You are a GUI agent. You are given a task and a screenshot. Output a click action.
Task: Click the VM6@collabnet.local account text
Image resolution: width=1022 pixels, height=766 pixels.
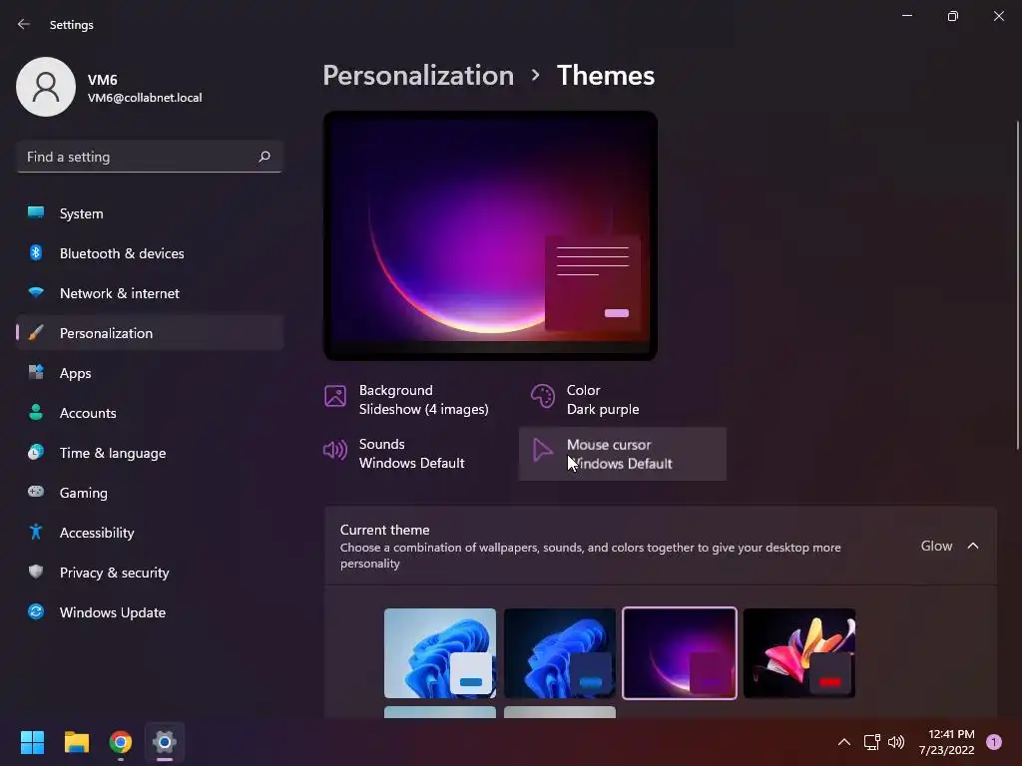click(x=145, y=98)
